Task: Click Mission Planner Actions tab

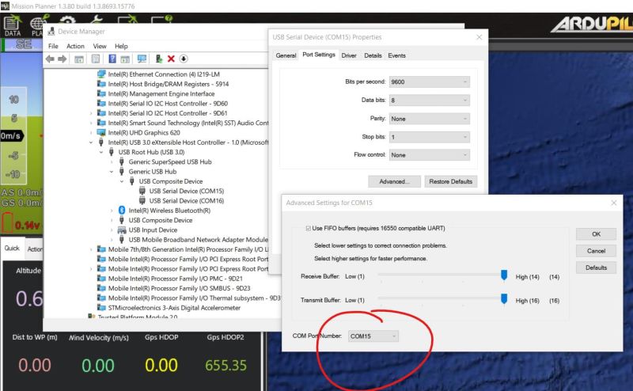Action: pos(34,249)
